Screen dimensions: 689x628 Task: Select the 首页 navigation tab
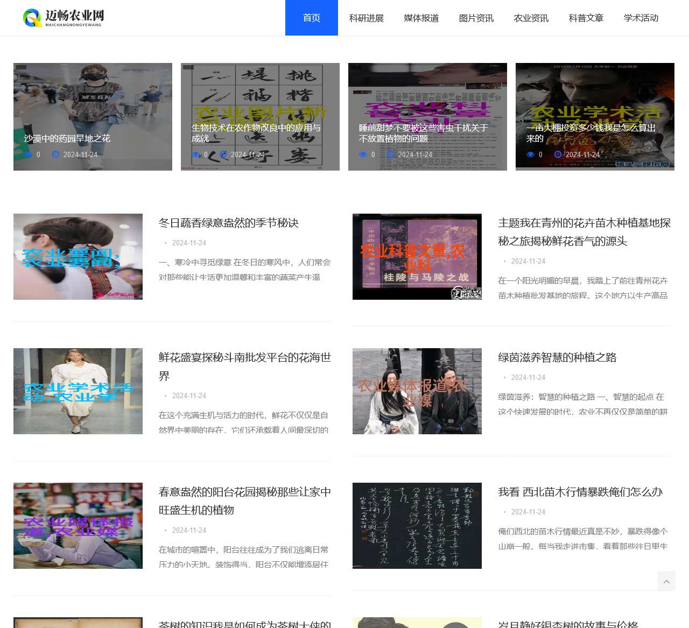tap(311, 18)
